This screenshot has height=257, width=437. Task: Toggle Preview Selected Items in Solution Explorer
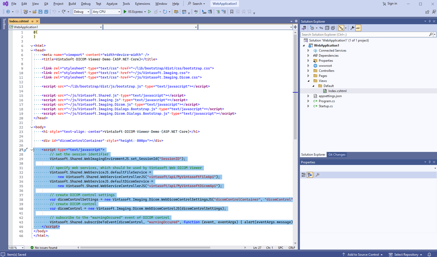pyautogui.click(x=358, y=28)
